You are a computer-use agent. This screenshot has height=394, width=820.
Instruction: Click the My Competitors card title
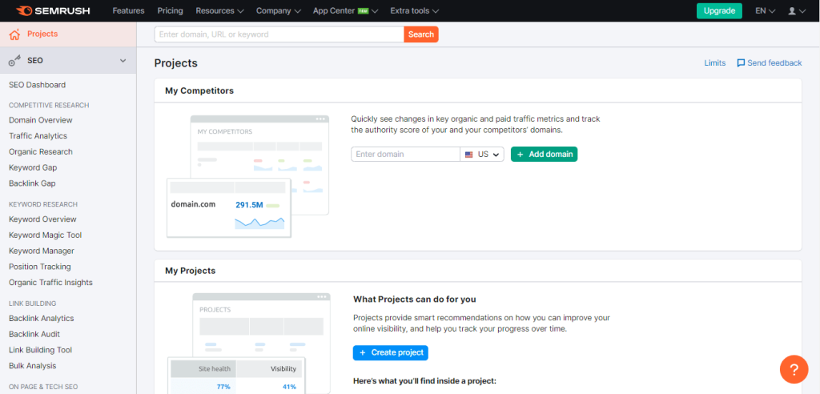[x=199, y=90]
